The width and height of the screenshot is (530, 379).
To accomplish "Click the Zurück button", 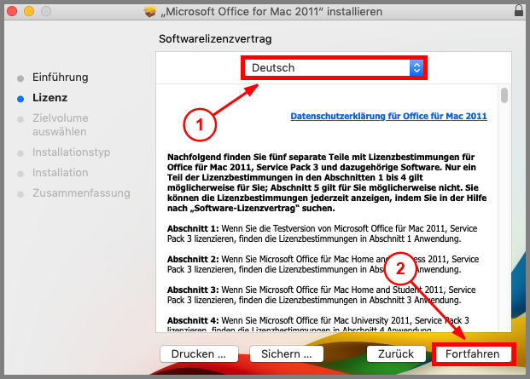I will (x=396, y=354).
